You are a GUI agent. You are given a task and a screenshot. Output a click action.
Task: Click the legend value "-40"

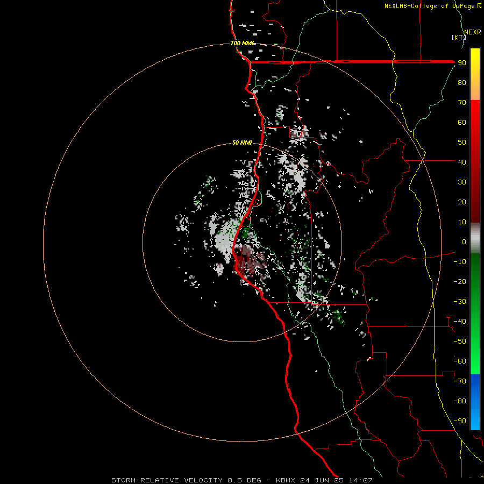[460, 322]
